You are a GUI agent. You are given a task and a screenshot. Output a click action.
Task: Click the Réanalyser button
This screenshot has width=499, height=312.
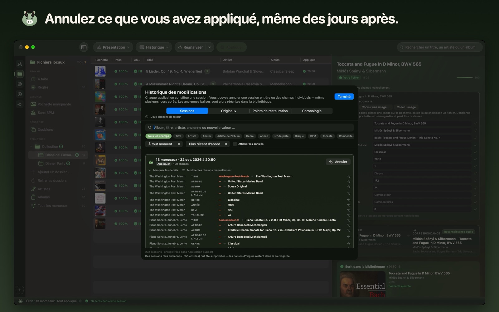tap(190, 47)
